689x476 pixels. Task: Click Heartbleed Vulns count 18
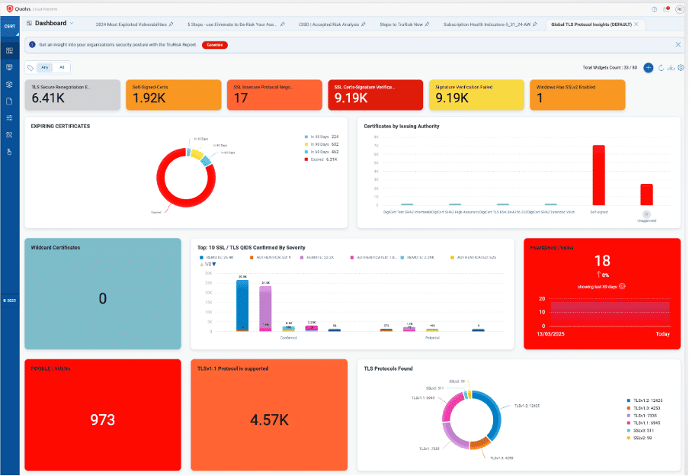602,261
